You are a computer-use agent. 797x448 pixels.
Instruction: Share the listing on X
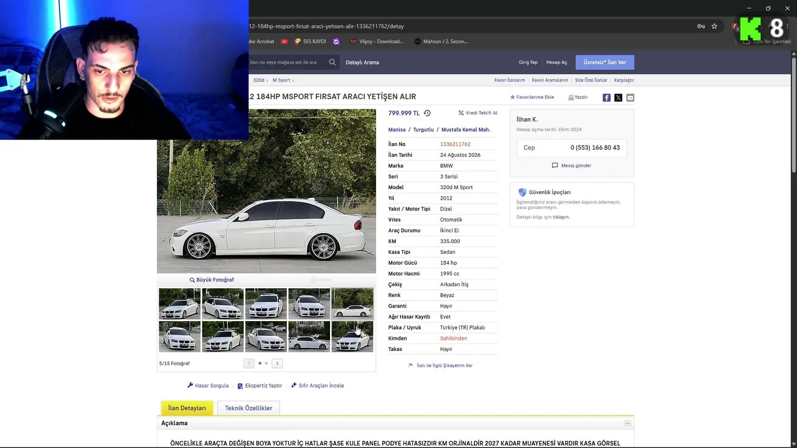click(x=618, y=98)
